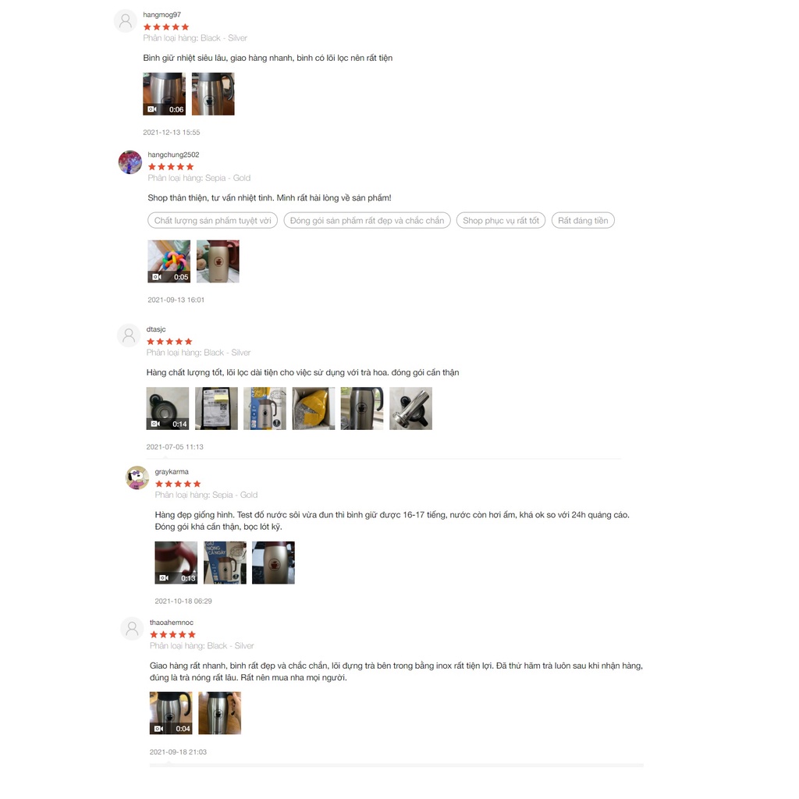Select the 'Rất đáng tiền' tag
This screenshot has width=799, height=799.
click(583, 221)
